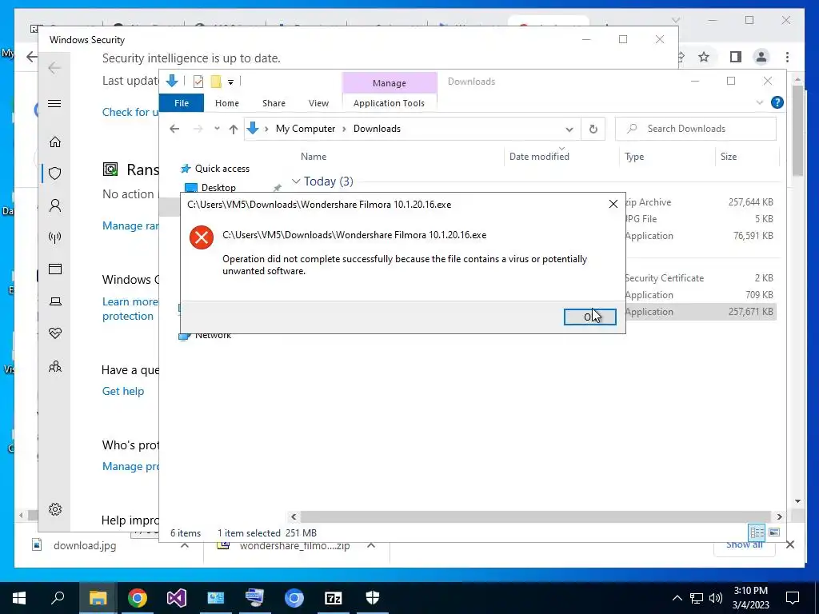Go to Windows Security Home
819x614 pixels.
[55, 142]
